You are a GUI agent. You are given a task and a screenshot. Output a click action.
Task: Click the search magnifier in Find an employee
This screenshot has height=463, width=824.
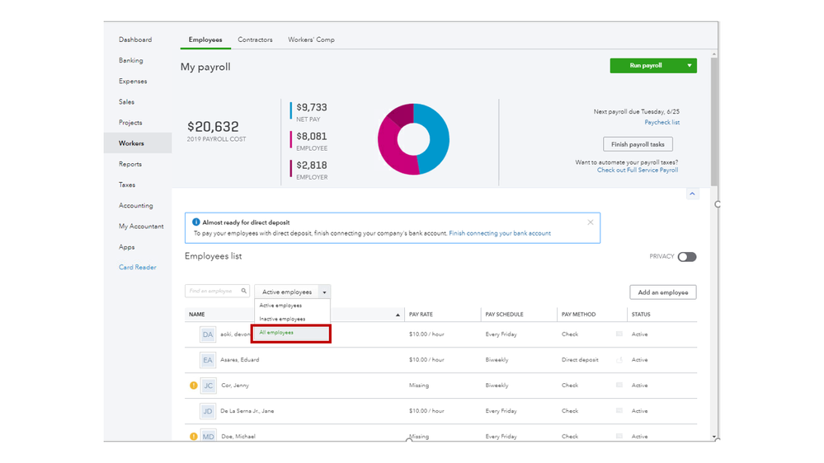point(244,291)
